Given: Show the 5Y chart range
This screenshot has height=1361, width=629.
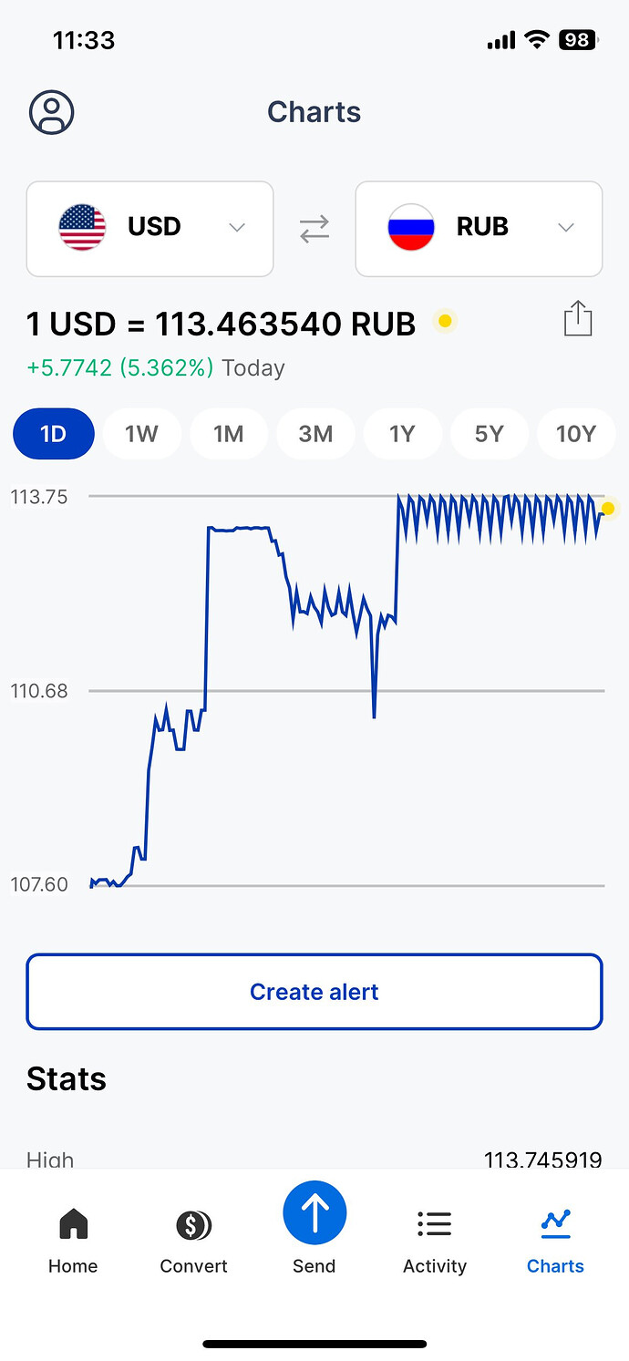Looking at the screenshot, I should (x=489, y=434).
